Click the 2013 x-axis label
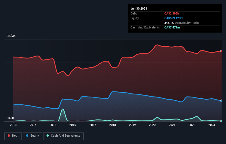Viewport: 226px width, 144px height. [13, 125]
